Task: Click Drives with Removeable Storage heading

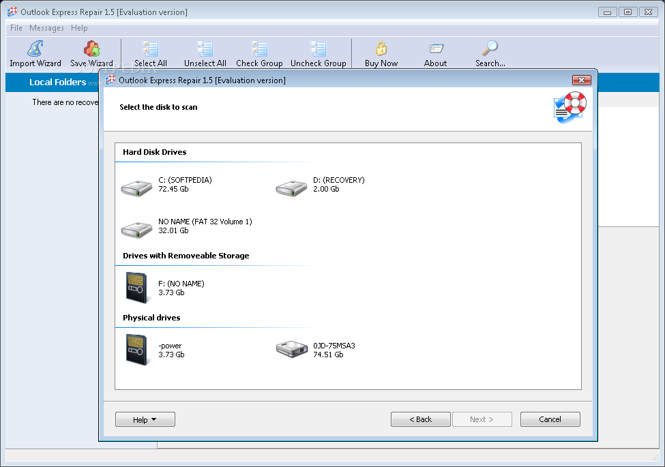Action: click(x=186, y=256)
